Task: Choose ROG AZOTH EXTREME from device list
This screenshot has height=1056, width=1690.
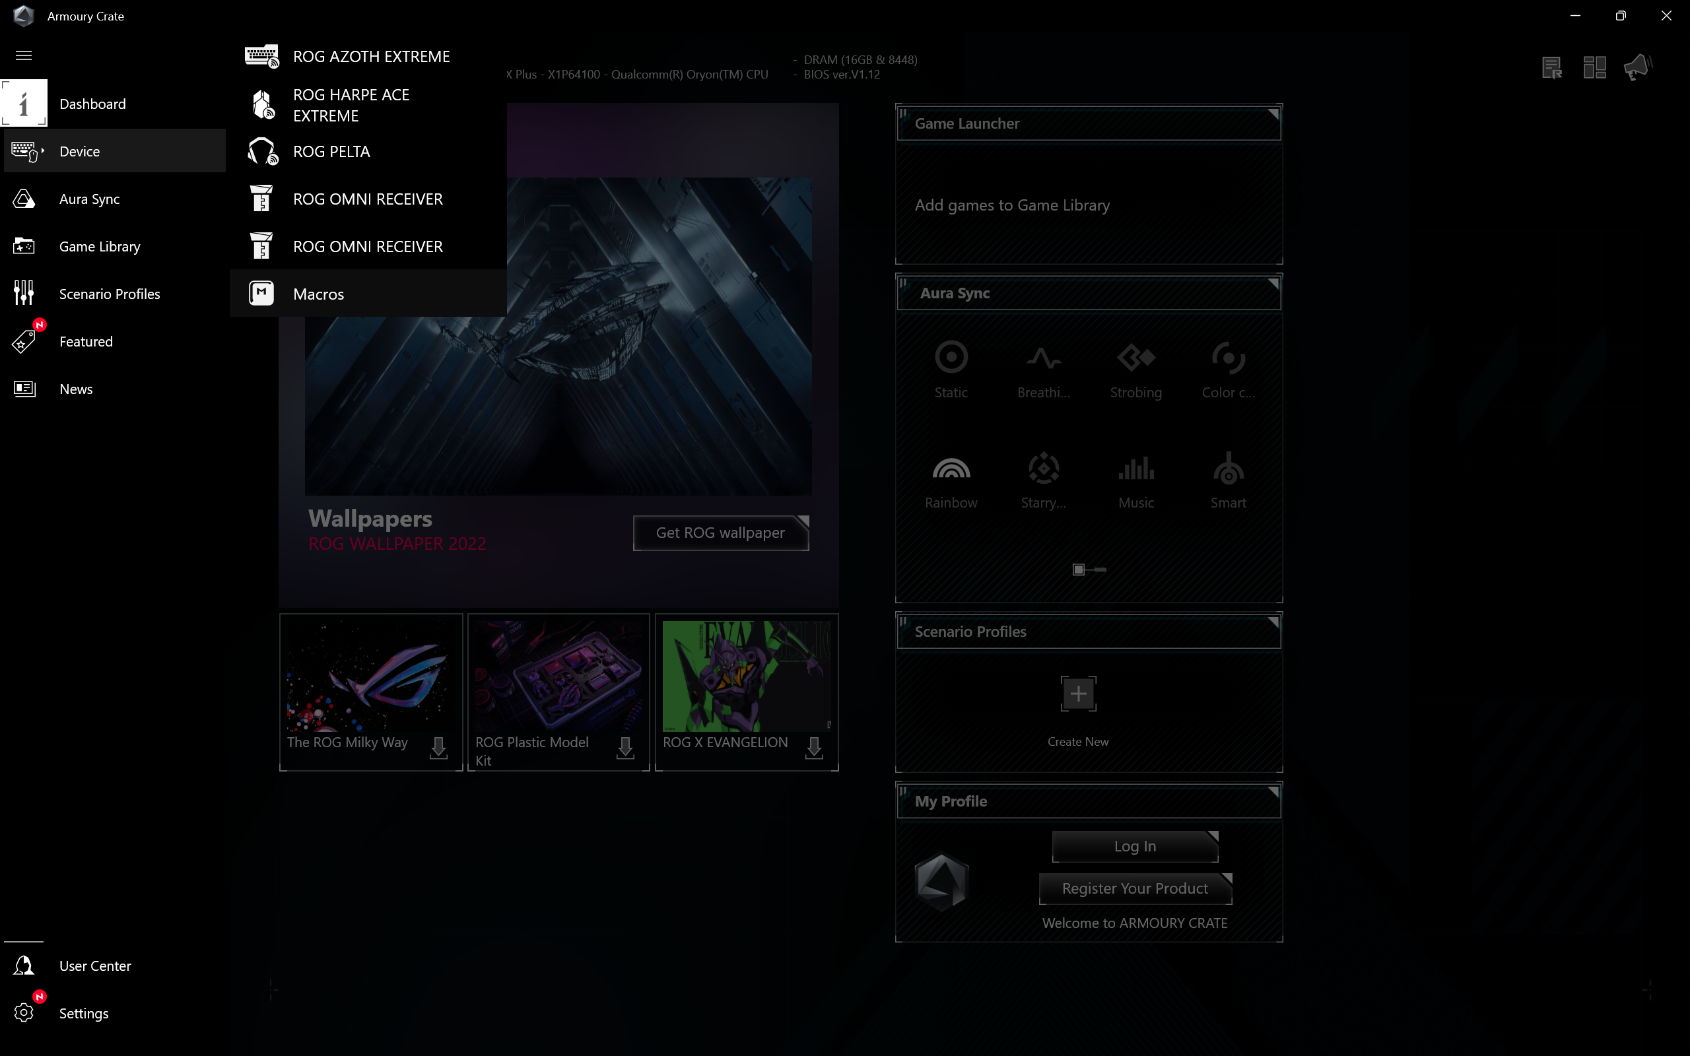Action: pyautogui.click(x=371, y=57)
